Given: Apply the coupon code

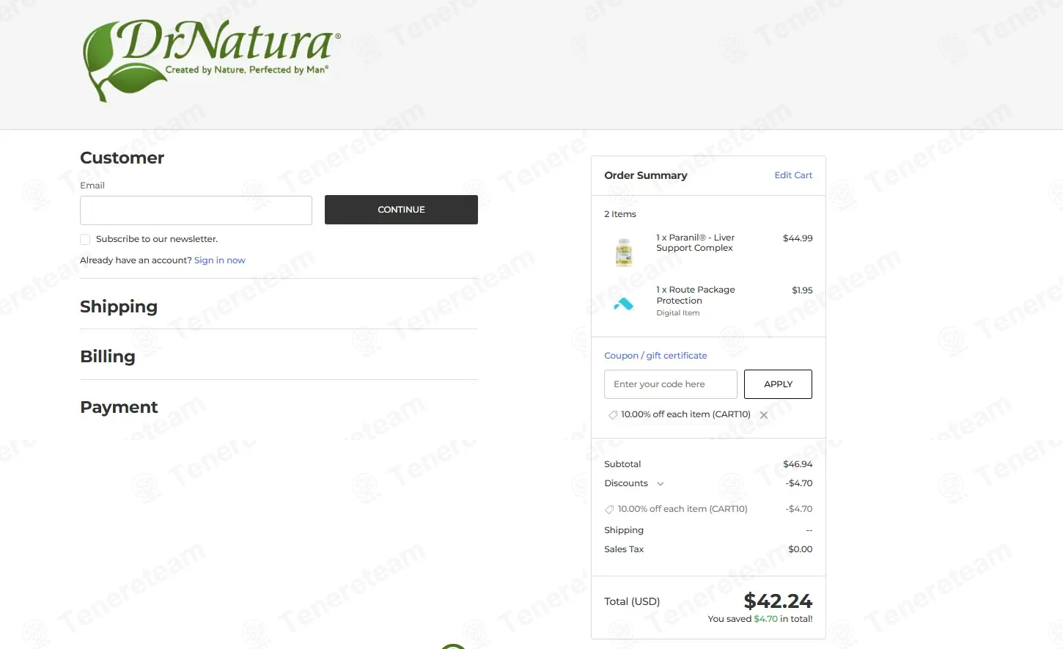Looking at the screenshot, I should tap(778, 384).
